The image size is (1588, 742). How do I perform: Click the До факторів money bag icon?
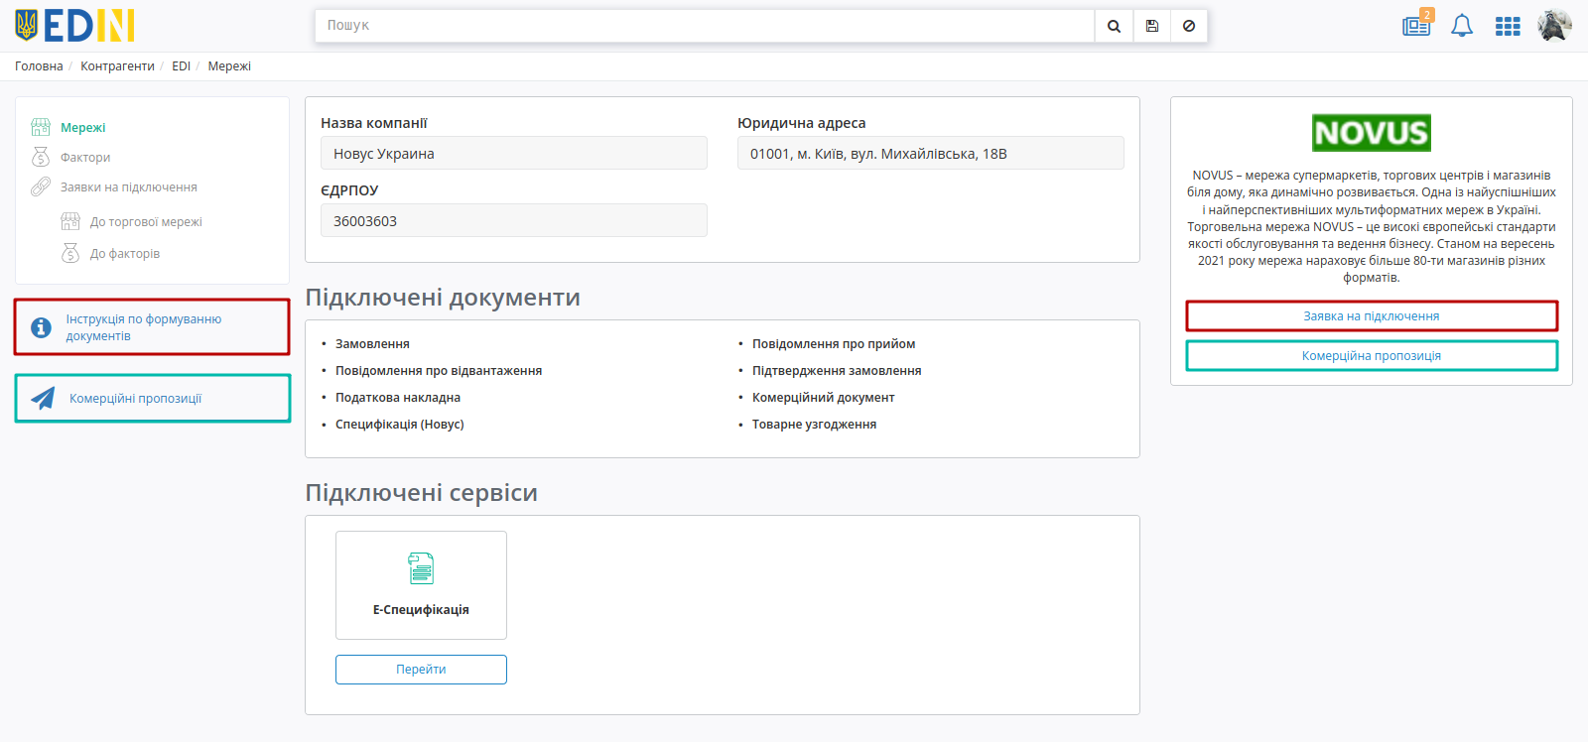[70, 253]
